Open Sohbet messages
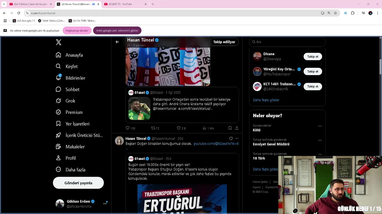 click(68, 89)
